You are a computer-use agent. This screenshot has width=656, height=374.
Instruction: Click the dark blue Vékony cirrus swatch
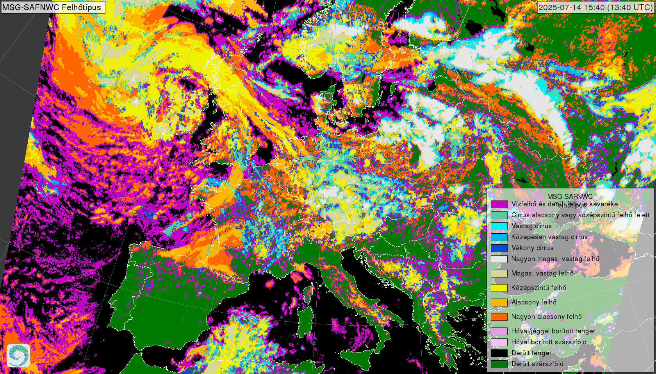coord(499,248)
